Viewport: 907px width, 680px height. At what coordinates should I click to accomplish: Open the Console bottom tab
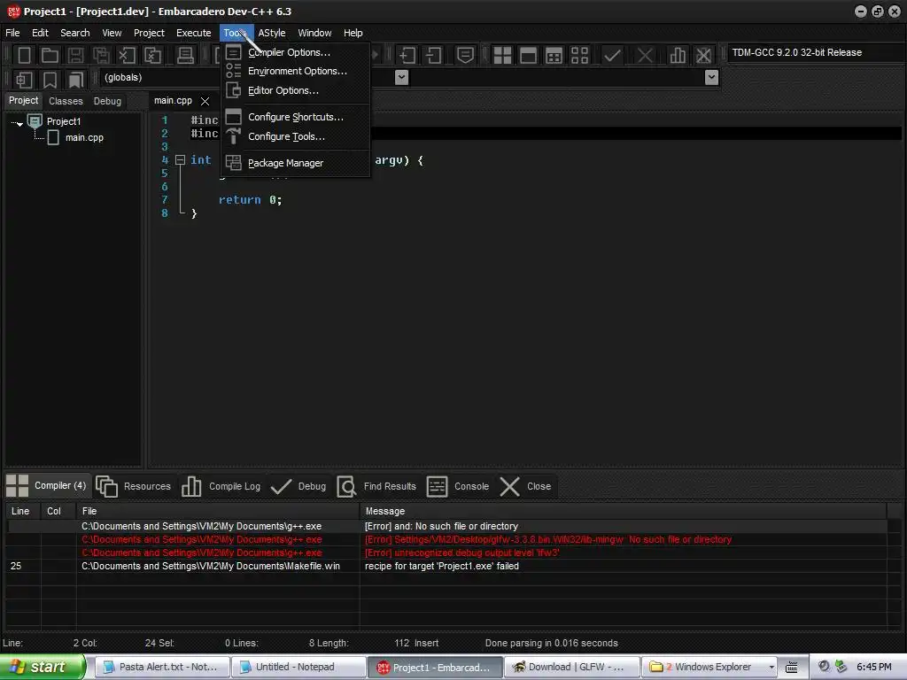(458, 486)
